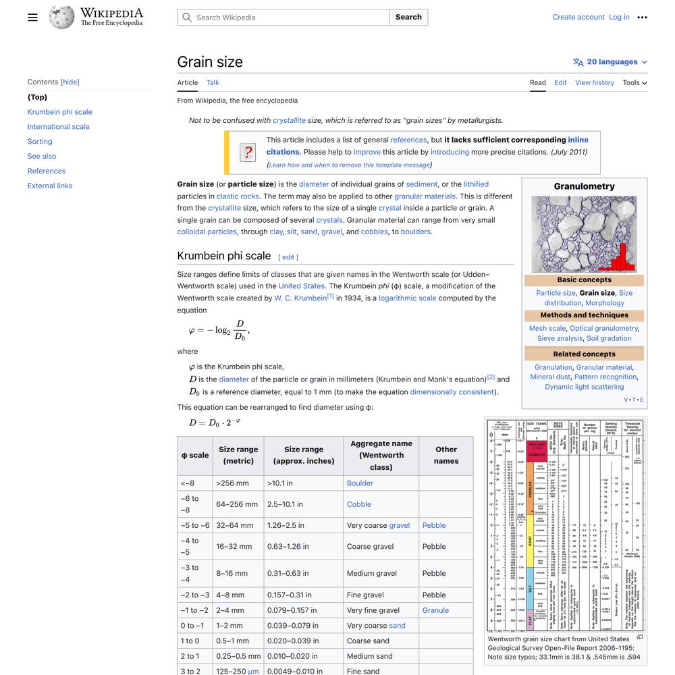This screenshot has width=675, height=675.
Task: Enlarge the Wentworth chart via expand icon
Action: click(640, 637)
